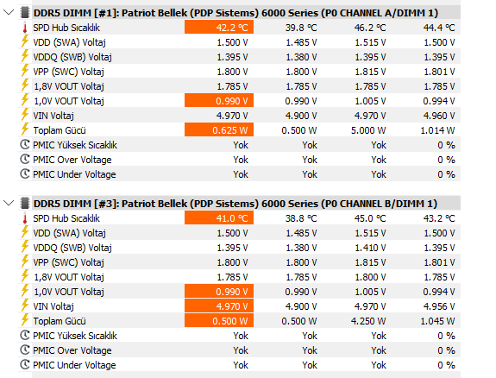Image resolution: width=496 pixels, height=378 pixels.
Task: Select DIMM #3 PMIC Under Voltage row
Action: point(240,365)
